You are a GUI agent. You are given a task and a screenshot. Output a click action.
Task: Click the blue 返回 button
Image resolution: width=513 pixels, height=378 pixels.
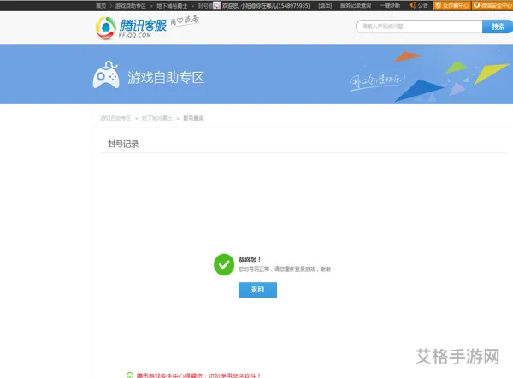[257, 290]
